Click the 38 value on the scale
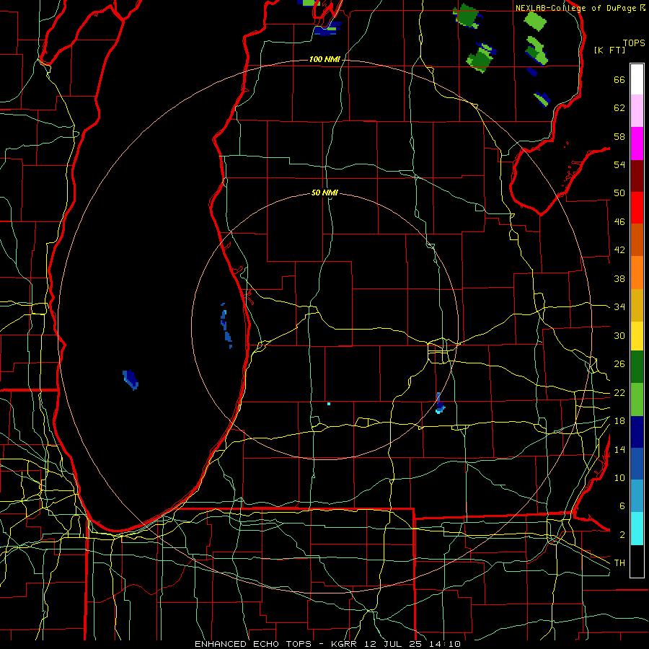Screen dimensions: 649x649 pyautogui.click(x=619, y=278)
